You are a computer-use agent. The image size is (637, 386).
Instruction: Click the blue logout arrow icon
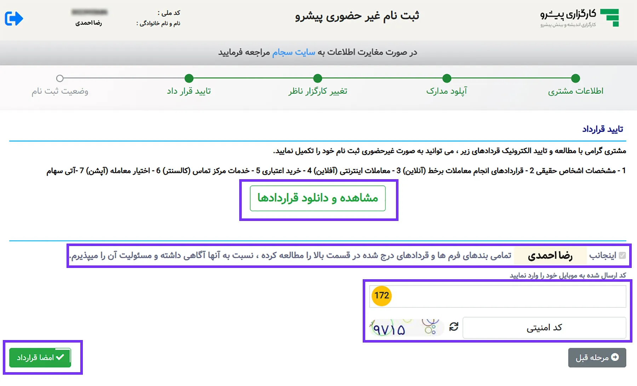(14, 18)
